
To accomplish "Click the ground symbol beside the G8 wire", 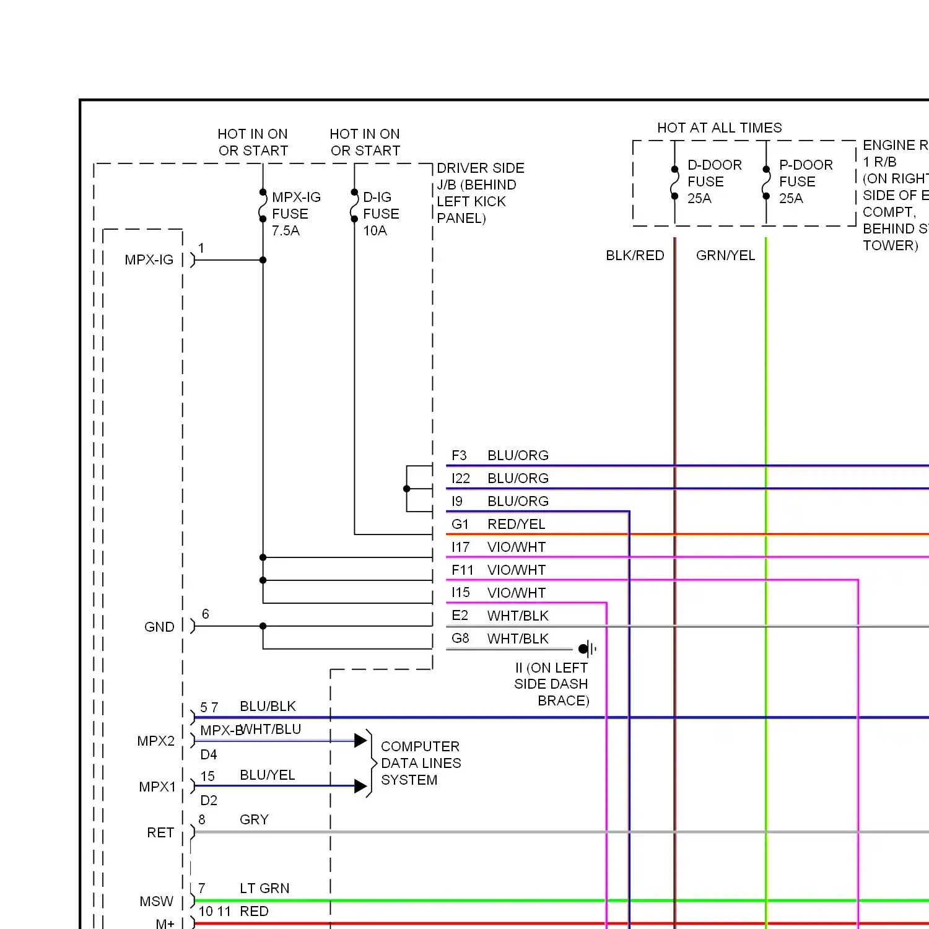I will coord(587,649).
